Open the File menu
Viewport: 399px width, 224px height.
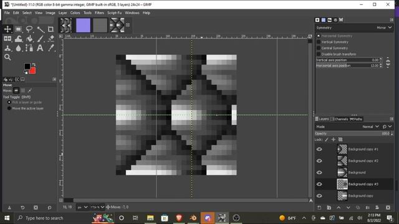7,12
